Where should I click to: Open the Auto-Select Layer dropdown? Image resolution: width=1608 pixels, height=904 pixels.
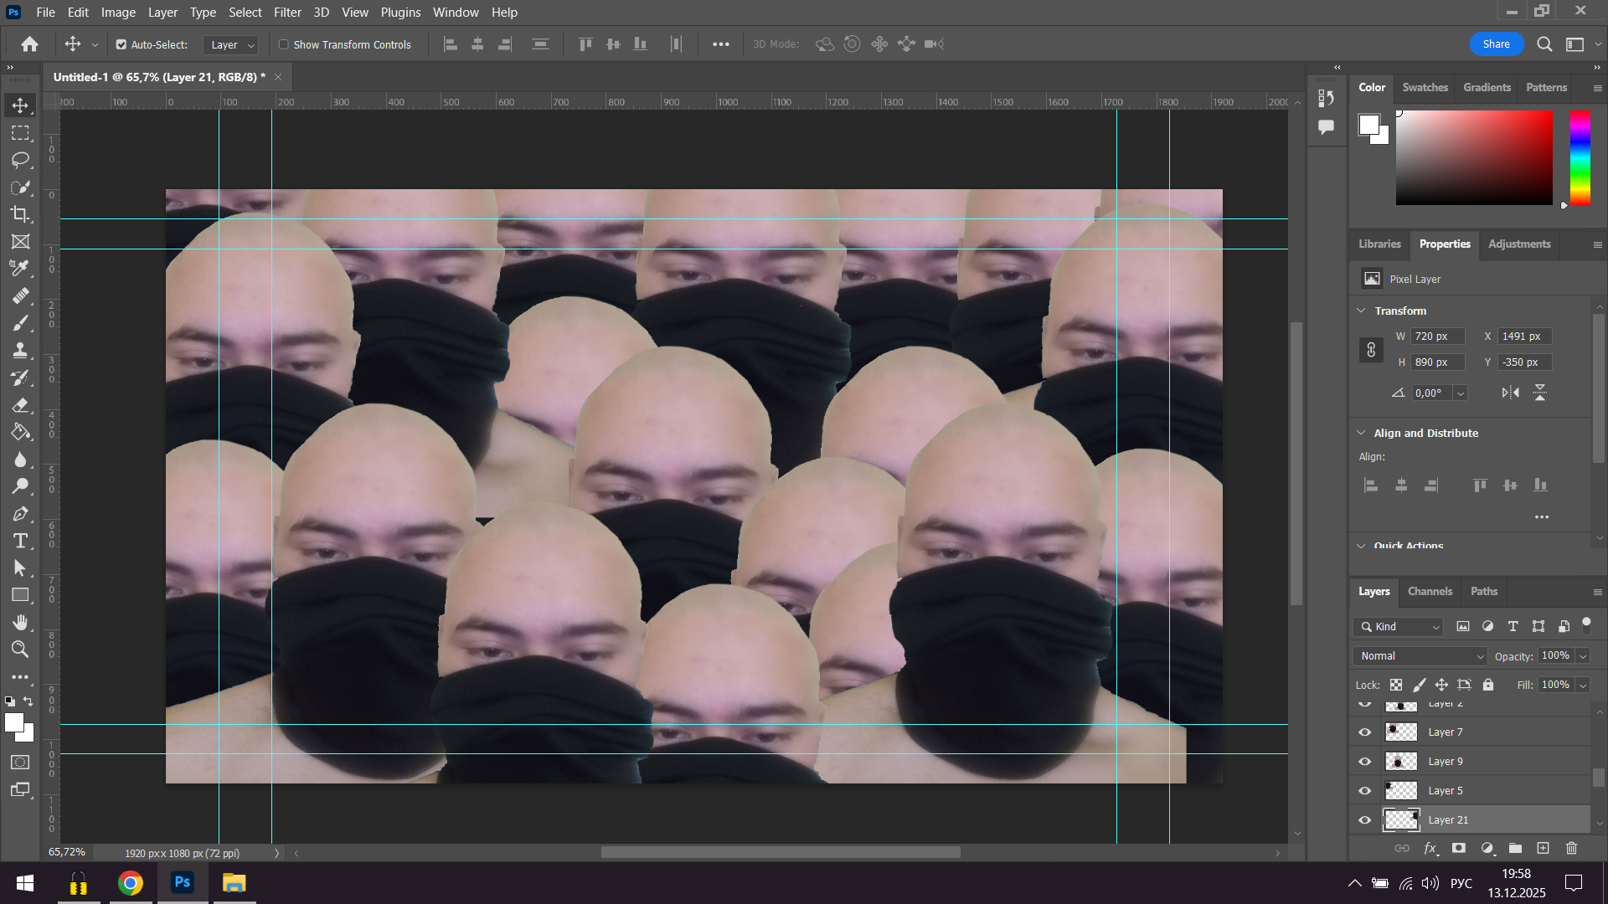(x=231, y=44)
